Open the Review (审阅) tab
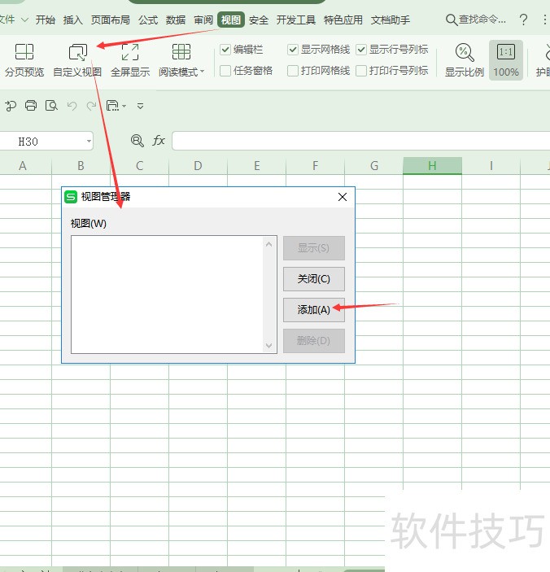Screen dimensions: 550x572 pos(203,20)
